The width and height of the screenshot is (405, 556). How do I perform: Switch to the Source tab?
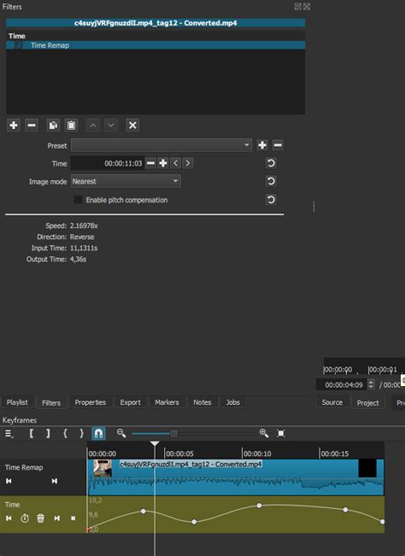click(332, 402)
